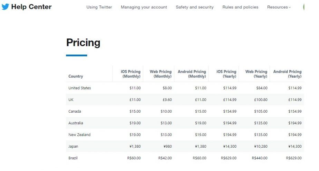Expand the Resources dropdown

[279, 7]
